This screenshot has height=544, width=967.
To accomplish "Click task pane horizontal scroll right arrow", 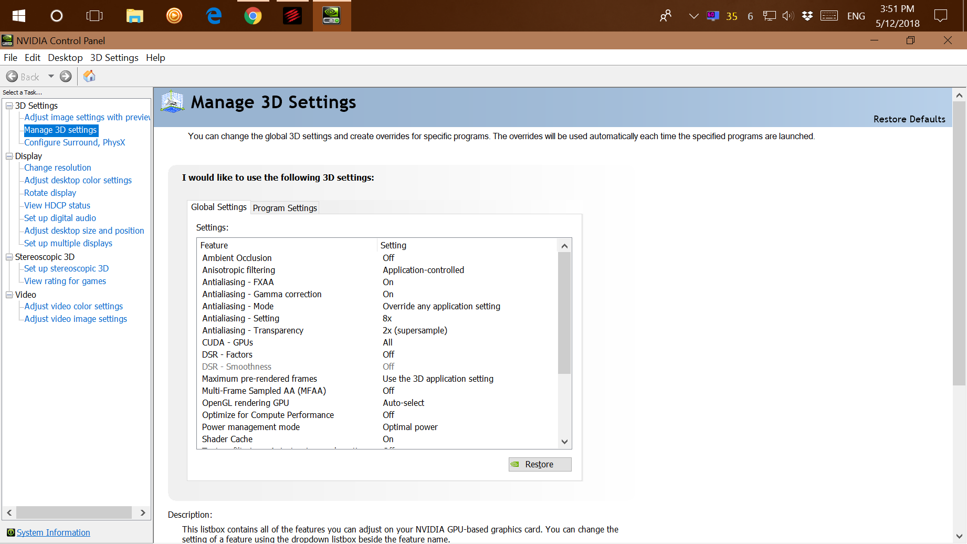I will pos(143,513).
